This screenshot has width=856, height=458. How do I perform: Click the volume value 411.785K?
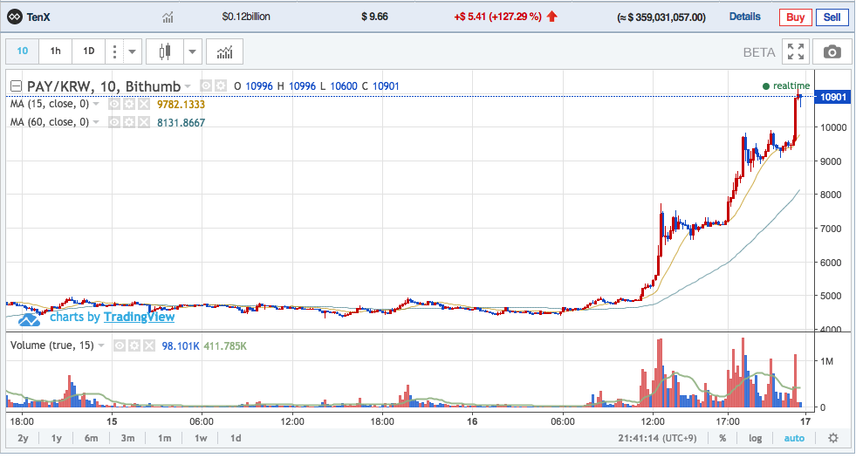click(225, 345)
